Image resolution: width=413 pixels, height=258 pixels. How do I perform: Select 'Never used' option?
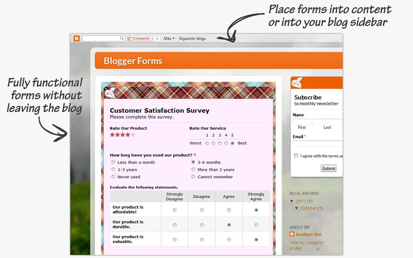(x=113, y=177)
